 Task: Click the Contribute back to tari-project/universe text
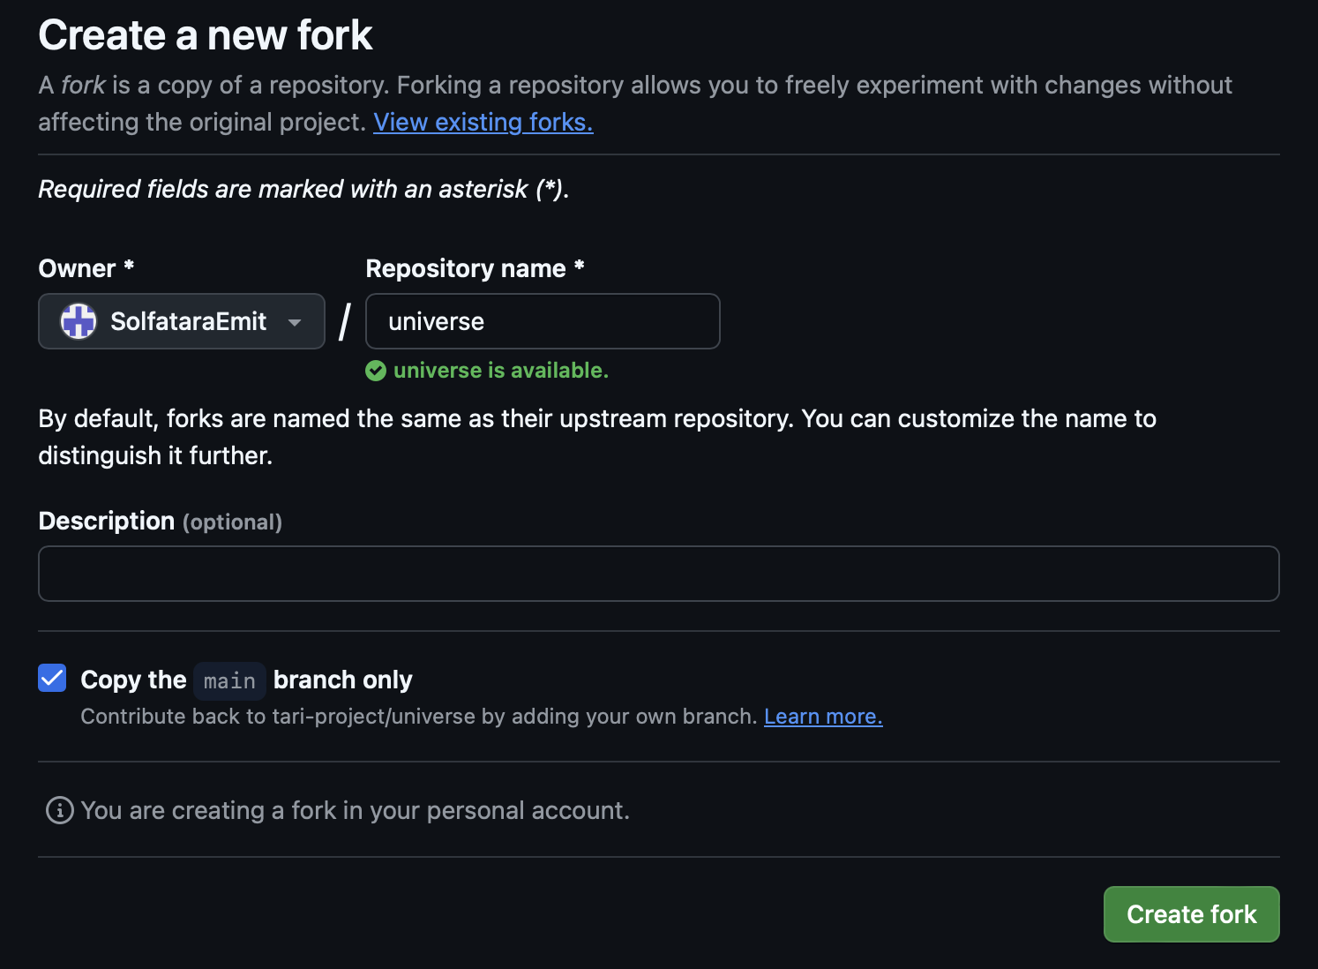point(419,717)
